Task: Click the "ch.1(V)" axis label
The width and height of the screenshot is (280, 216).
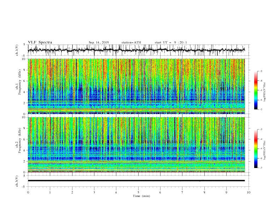Action: pos(17,50)
